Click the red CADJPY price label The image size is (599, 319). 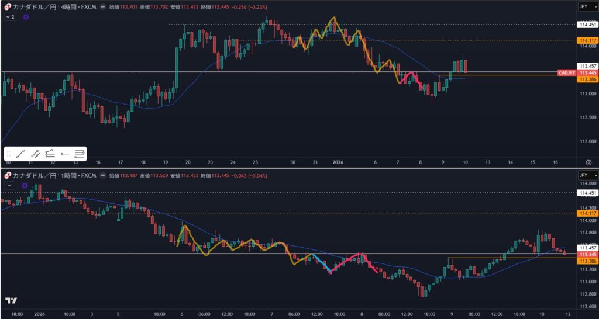click(566, 73)
